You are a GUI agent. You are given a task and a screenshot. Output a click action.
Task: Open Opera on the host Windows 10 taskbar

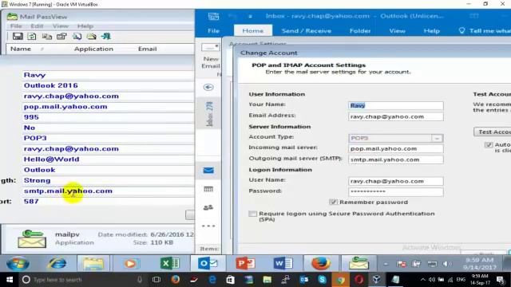pyautogui.click(x=358, y=280)
